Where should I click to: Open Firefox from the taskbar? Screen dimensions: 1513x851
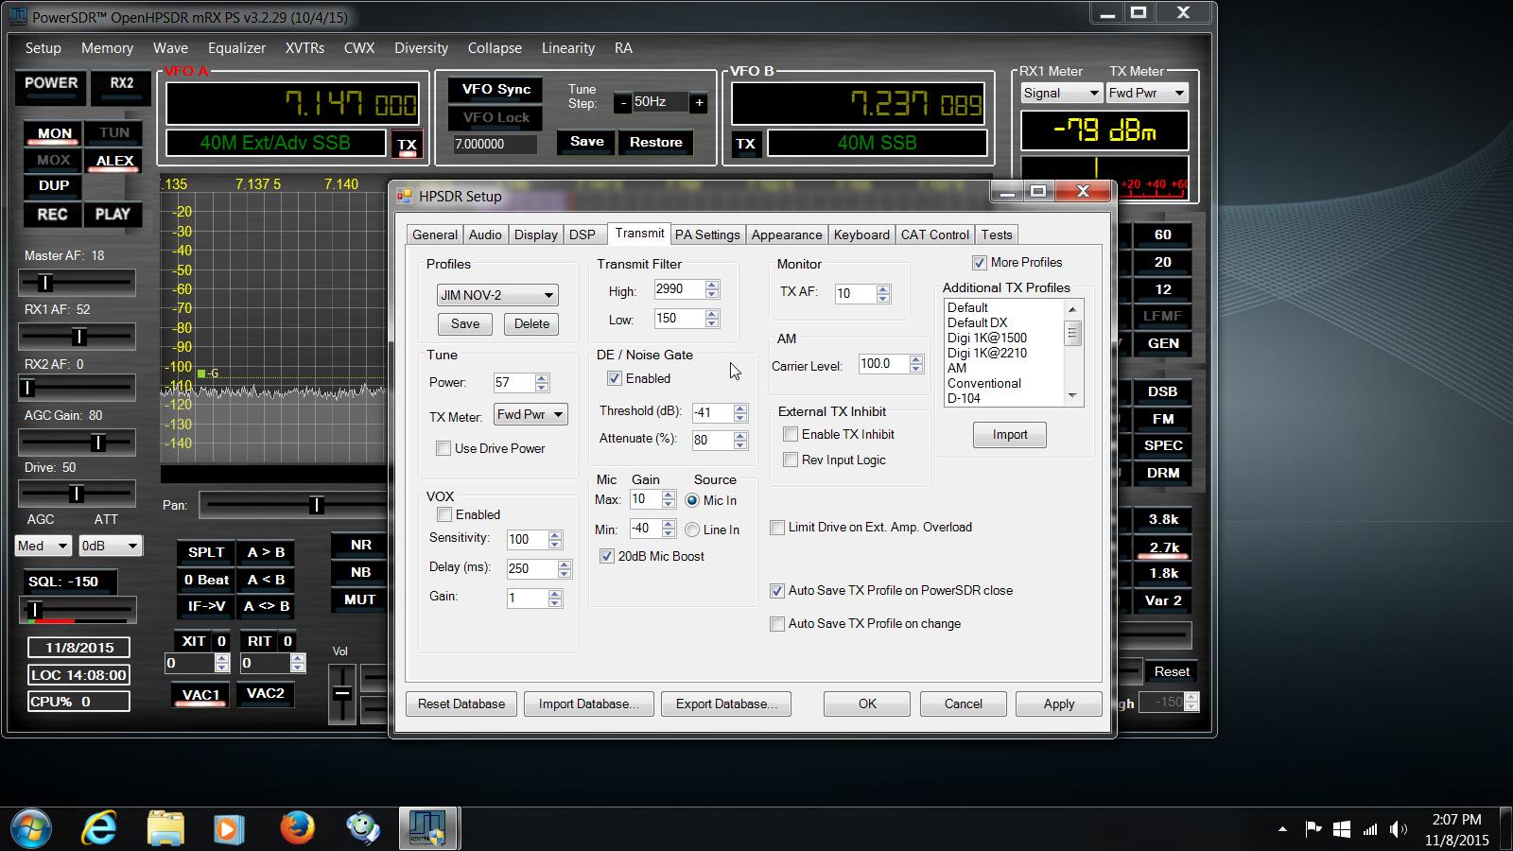pos(297,828)
